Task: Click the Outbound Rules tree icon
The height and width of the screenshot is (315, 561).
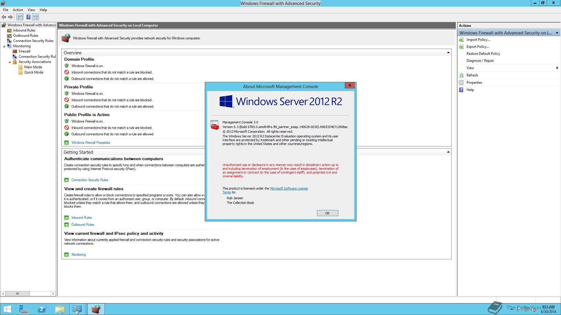Action: [9, 36]
